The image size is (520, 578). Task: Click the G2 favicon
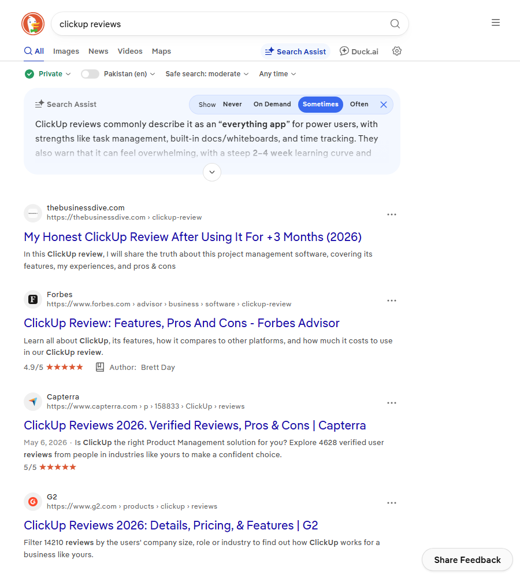click(x=33, y=502)
